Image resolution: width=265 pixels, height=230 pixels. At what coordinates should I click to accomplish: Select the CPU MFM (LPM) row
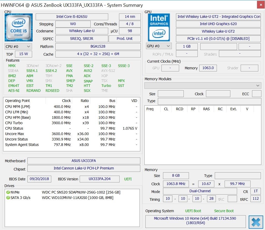tap(72, 107)
